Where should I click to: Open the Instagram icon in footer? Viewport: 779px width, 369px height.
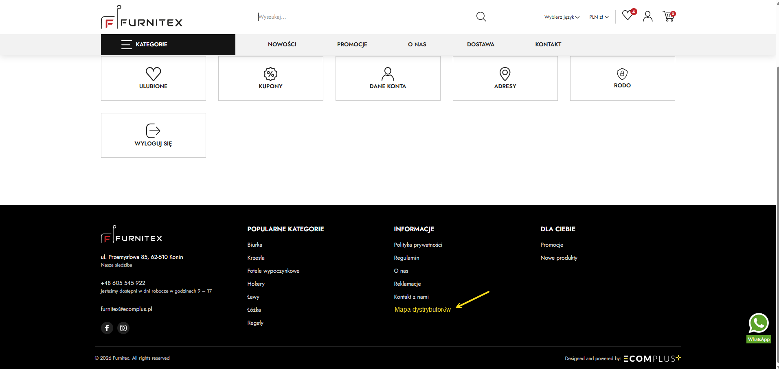tap(123, 328)
